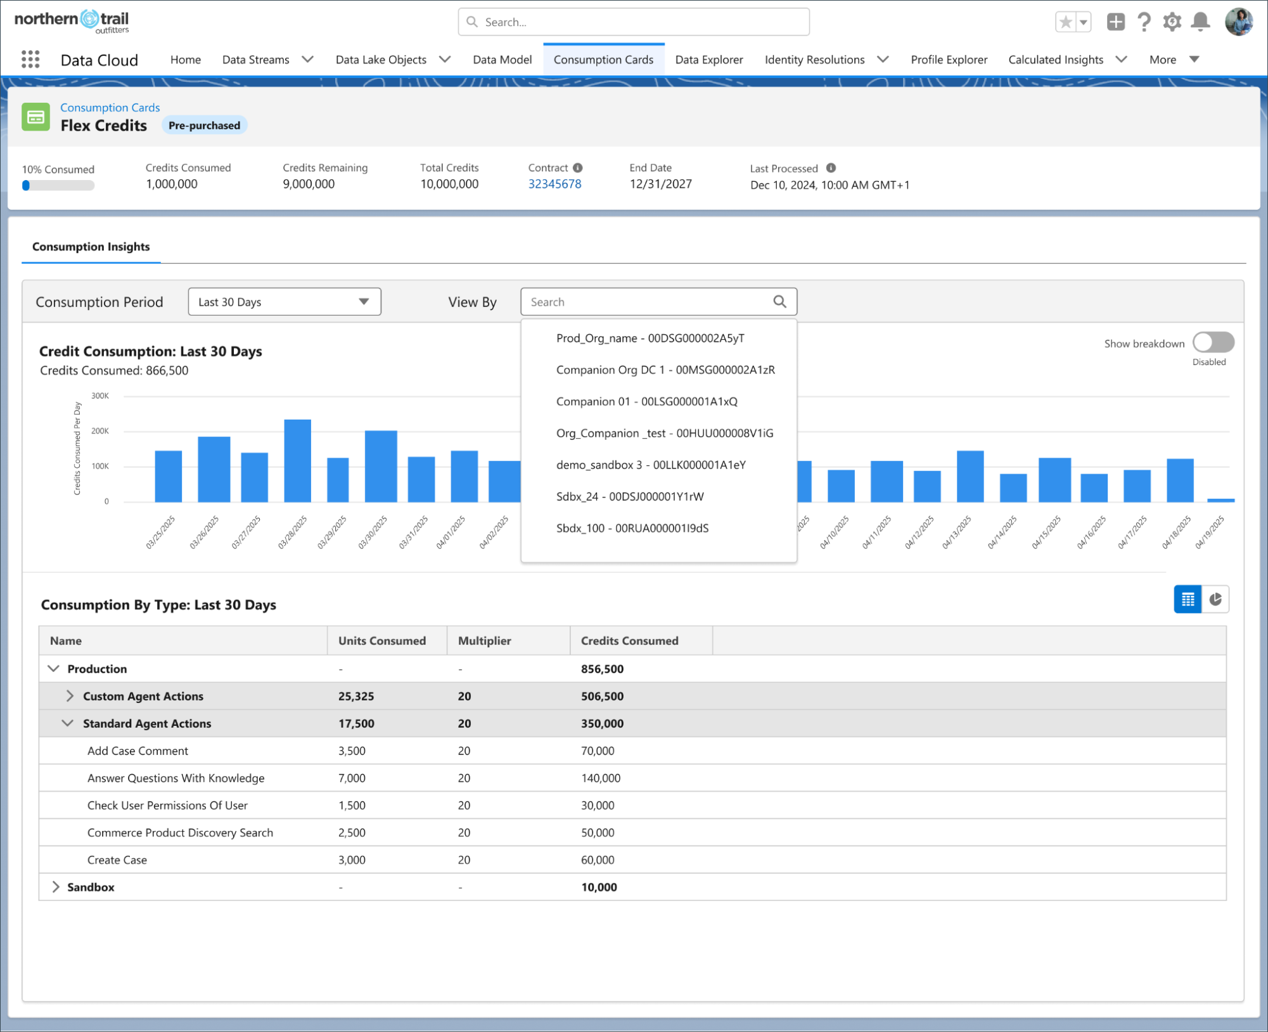
Task: Click into the global Search field
Action: point(634,22)
